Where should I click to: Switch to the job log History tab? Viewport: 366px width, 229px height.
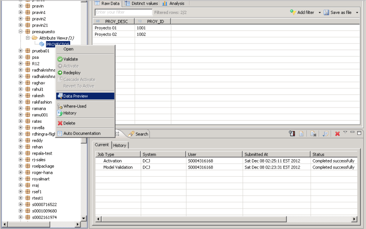(119, 145)
